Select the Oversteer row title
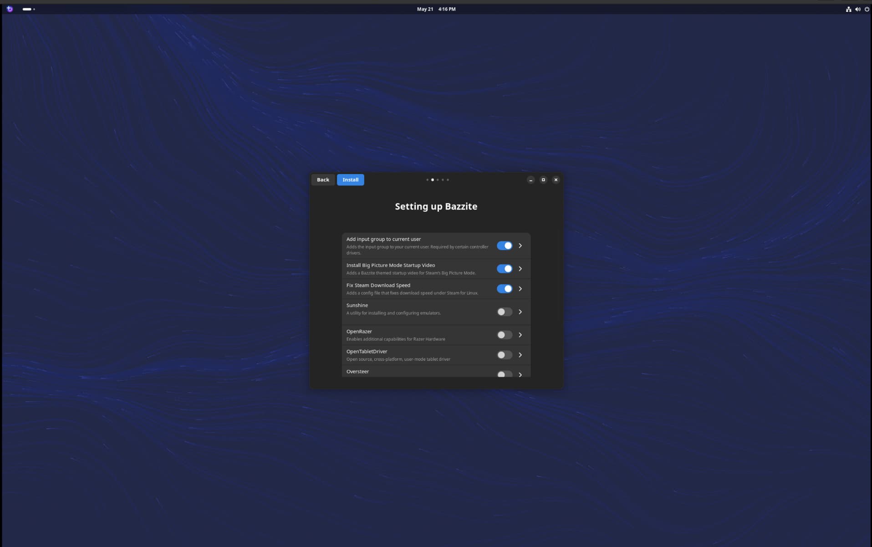 [x=357, y=372]
